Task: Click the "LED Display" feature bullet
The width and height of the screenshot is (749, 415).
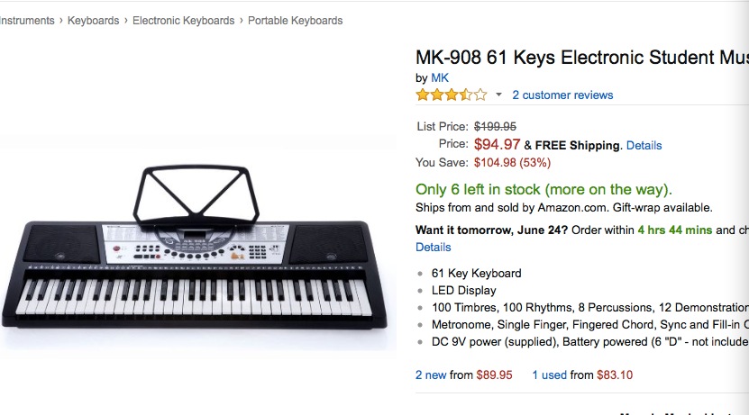Action: 464,291
